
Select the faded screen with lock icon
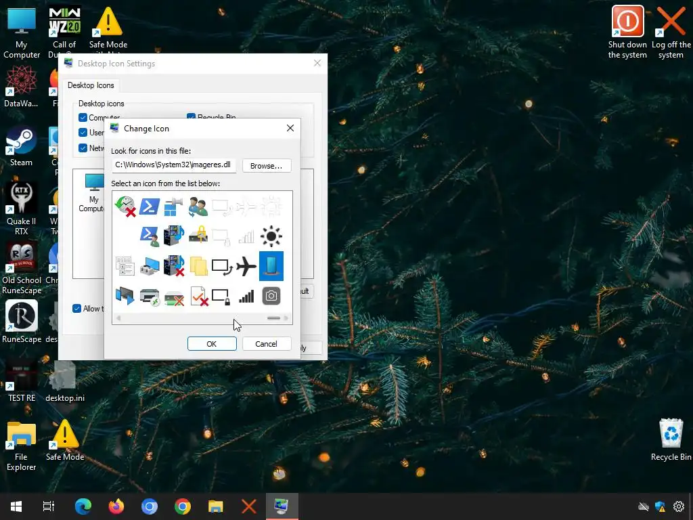pyautogui.click(x=221, y=237)
